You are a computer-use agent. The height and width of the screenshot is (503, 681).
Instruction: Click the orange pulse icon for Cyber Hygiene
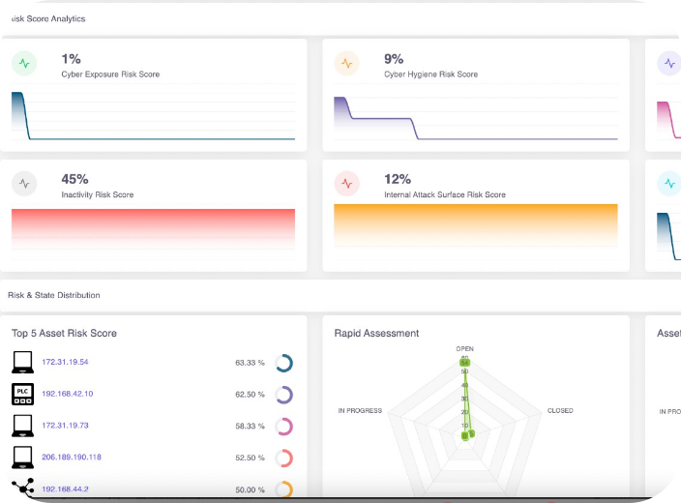(346, 64)
